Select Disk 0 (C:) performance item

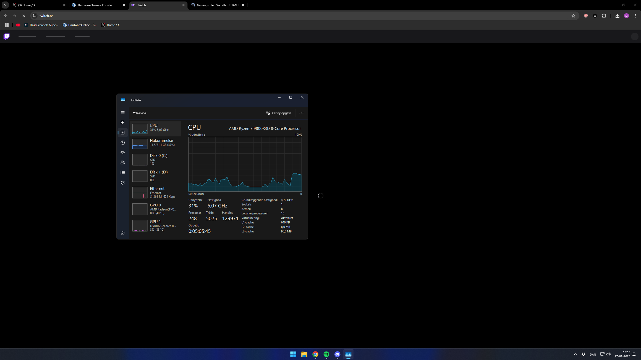coord(156,159)
